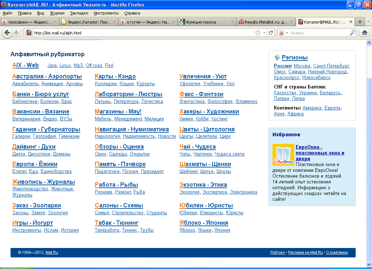372x269 pixels.
Task: Click the search magnifier icon in Yandex box
Action: coord(353,33)
